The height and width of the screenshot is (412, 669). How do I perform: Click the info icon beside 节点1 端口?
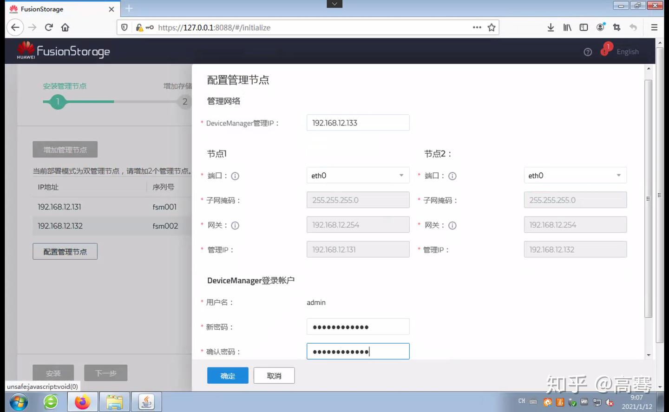click(x=235, y=176)
